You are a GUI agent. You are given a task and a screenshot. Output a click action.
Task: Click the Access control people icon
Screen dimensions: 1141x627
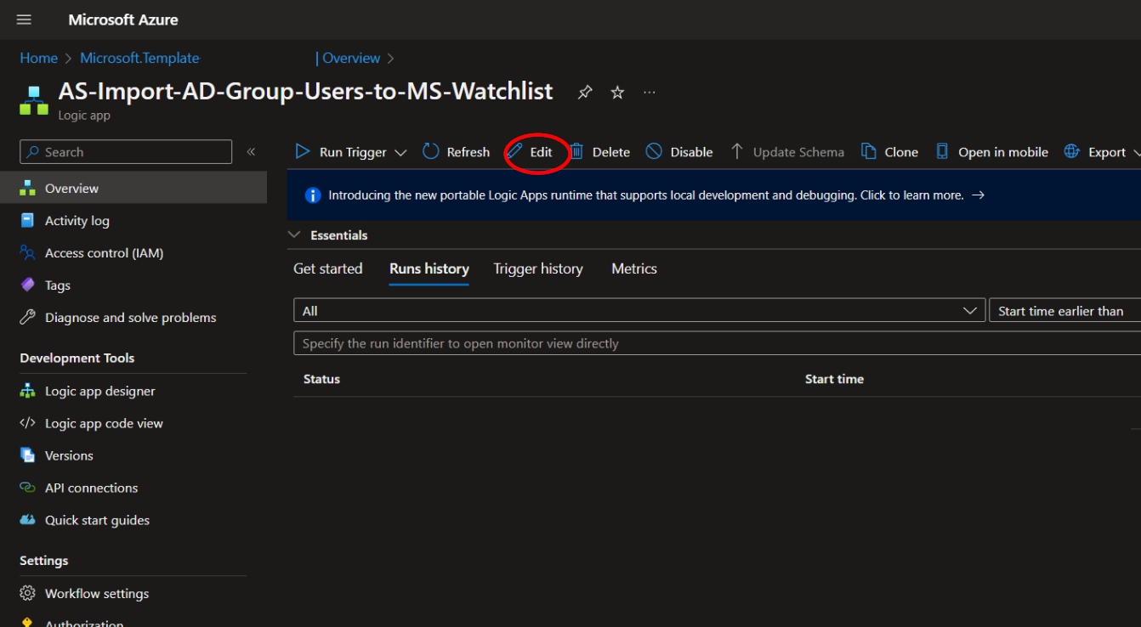(28, 253)
